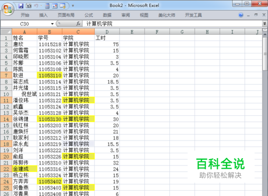
Task: Select cell with name 倪世斌
Action: pyautogui.click(x=25, y=94)
